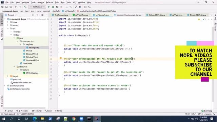The width and height of the screenshot is (217, 122).
Task: Open the File menu
Action: coord(7,2)
